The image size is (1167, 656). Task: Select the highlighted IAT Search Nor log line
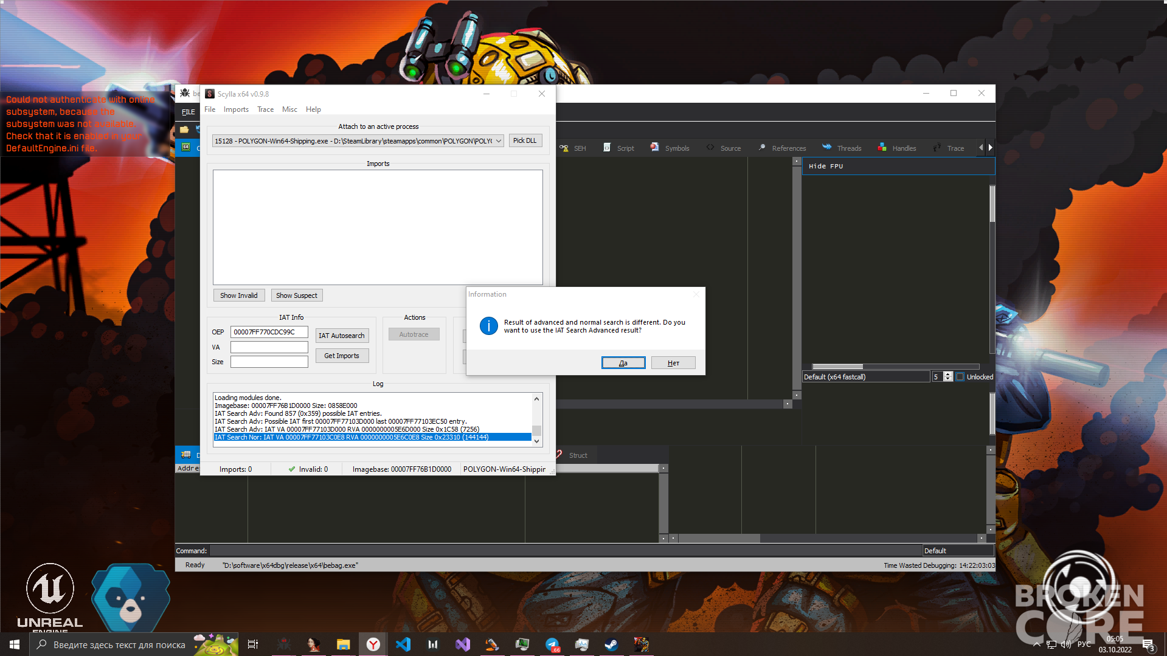[372, 437]
